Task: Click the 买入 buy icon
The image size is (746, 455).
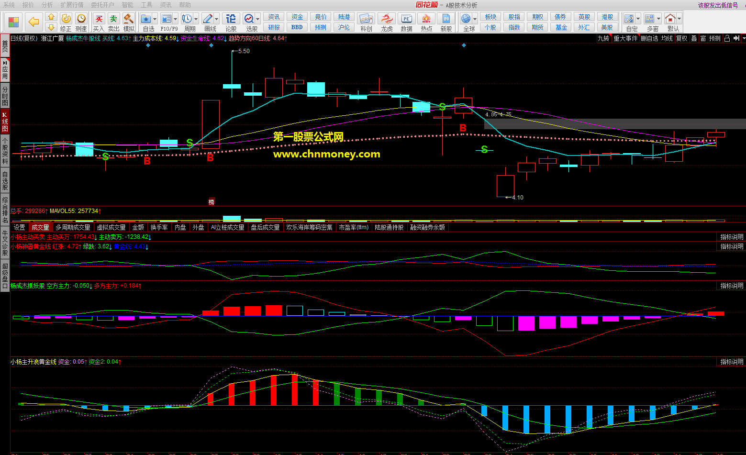Action: (x=99, y=19)
